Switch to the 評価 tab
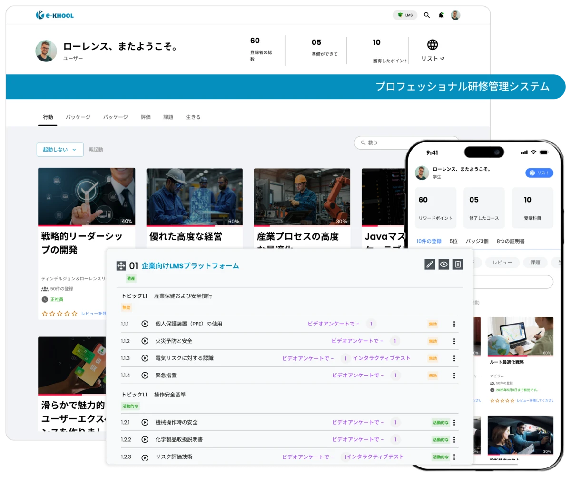 pos(145,117)
